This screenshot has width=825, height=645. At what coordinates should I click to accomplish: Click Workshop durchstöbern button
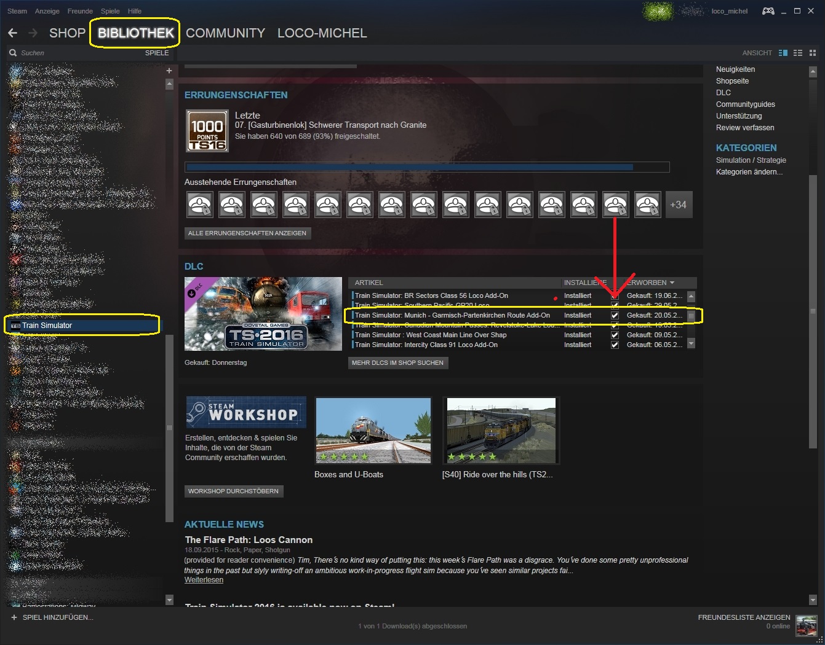click(233, 491)
